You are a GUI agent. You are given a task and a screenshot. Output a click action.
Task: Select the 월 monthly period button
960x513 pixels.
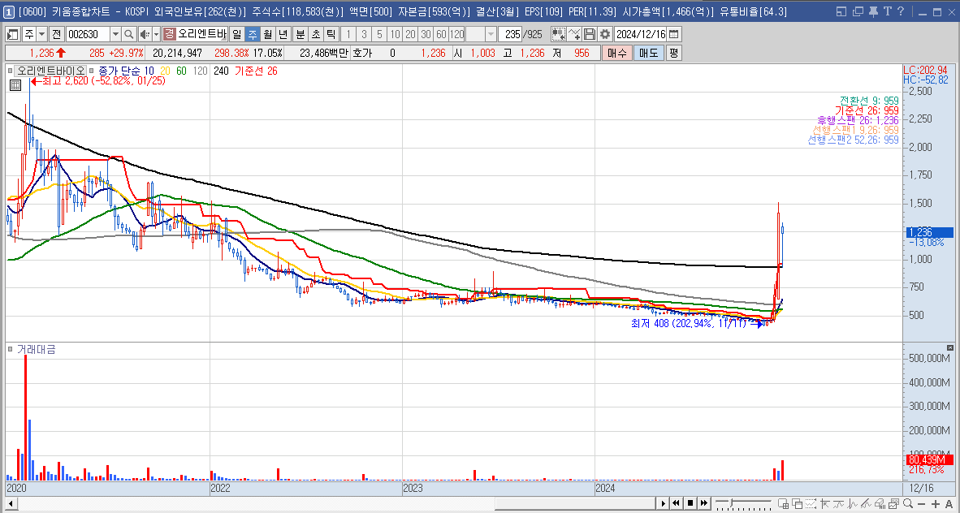tap(266, 34)
